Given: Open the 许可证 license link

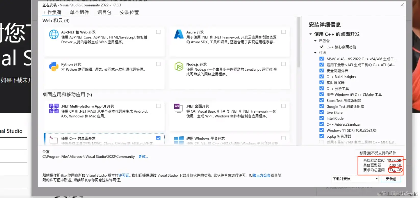Looking at the screenshot, I should tap(124, 175).
